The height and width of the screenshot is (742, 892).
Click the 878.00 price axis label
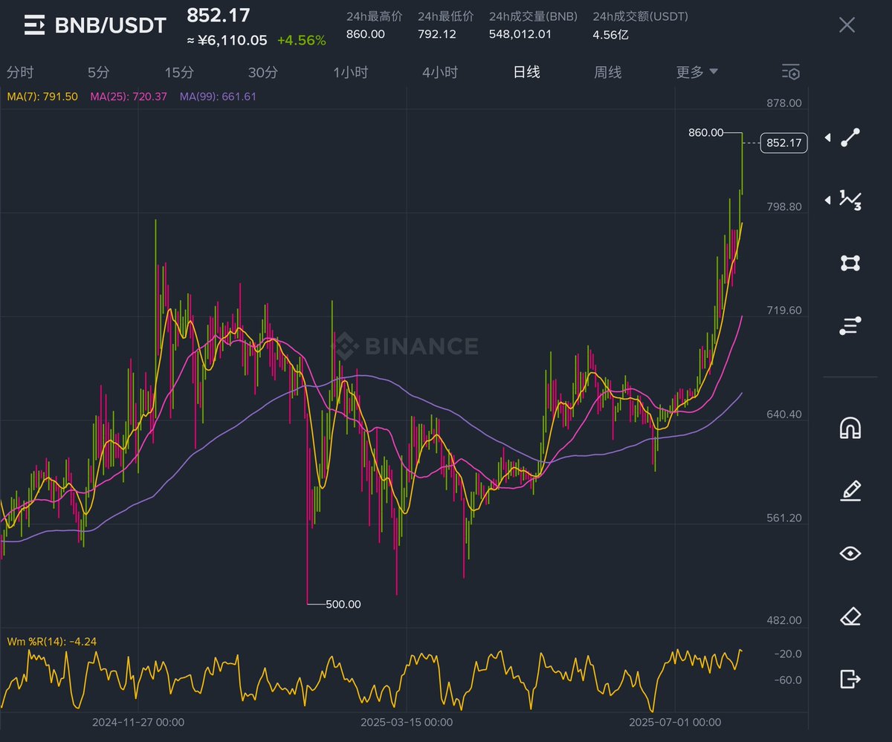[784, 103]
